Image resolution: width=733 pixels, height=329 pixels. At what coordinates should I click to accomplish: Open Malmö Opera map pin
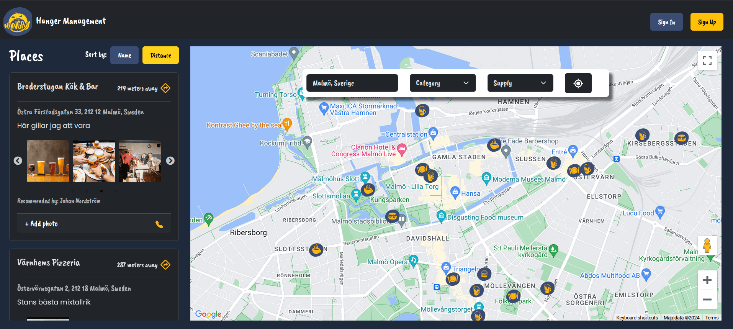click(x=413, y=261)
